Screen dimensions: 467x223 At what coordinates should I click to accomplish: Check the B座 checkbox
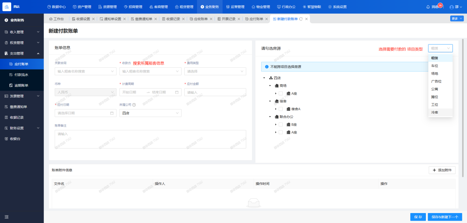click(x=281, y=125)
